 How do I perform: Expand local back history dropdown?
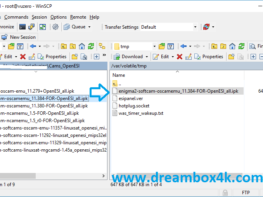coord(40,46)
